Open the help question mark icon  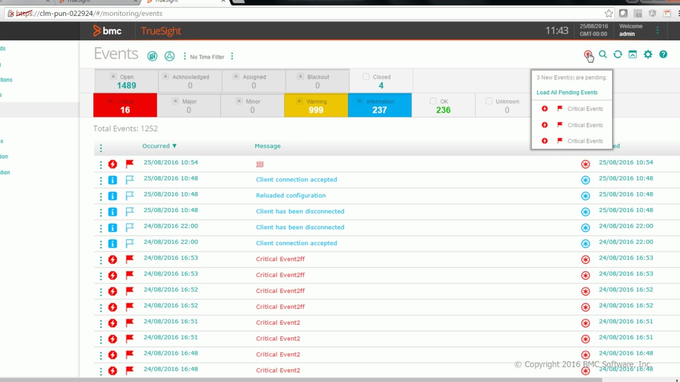(x=664, y=54)
